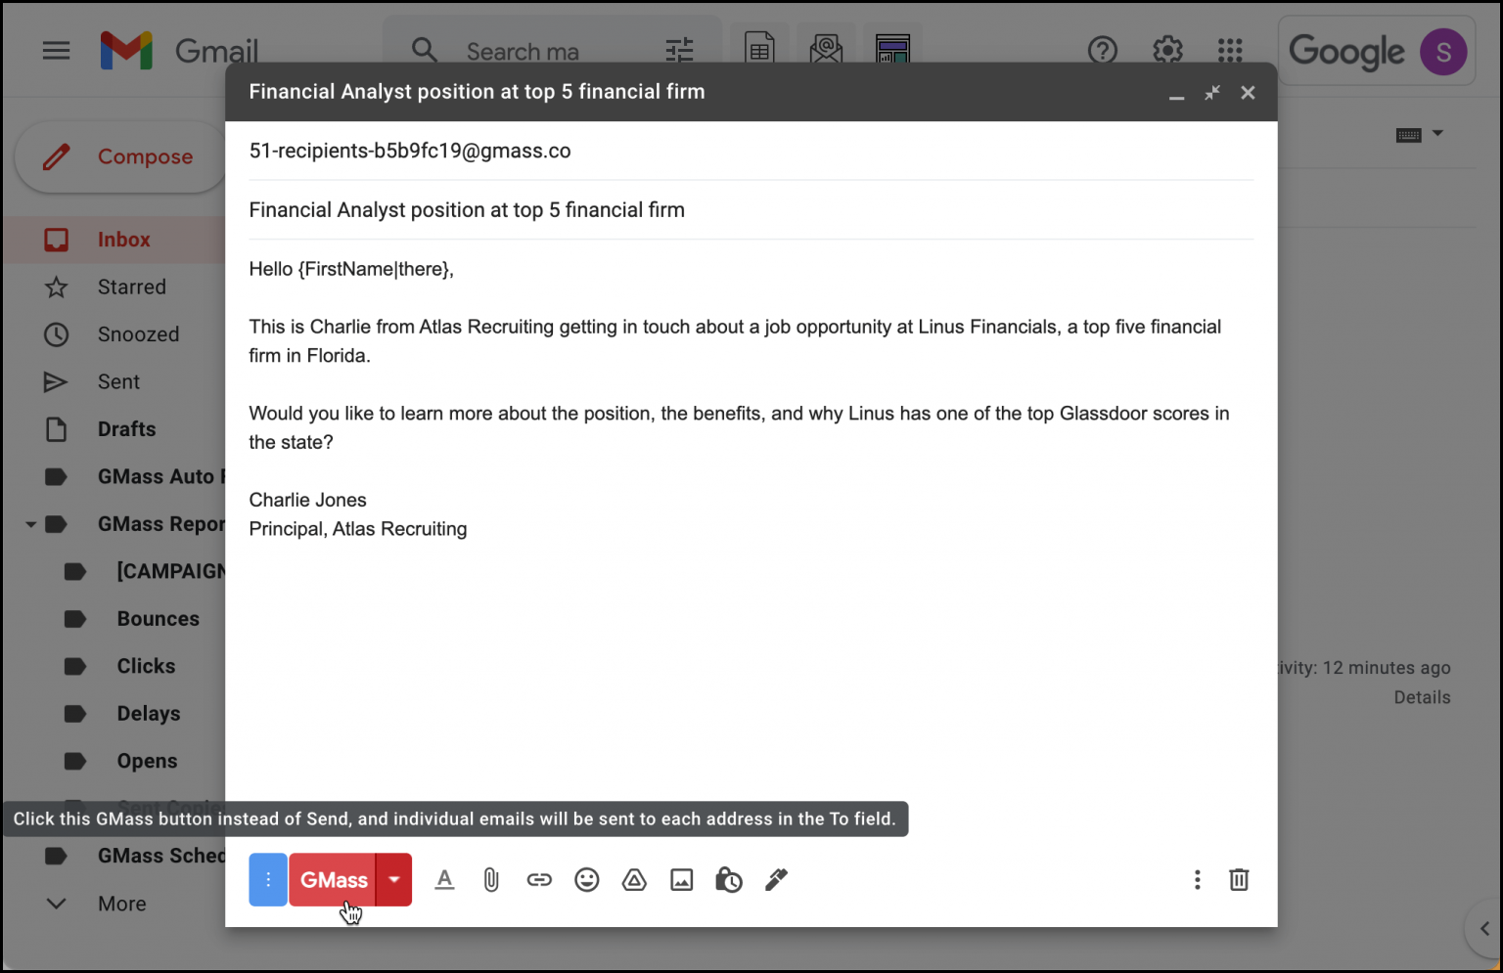
Task: Enable confidential mode for this email
Action: click(729, 879)
